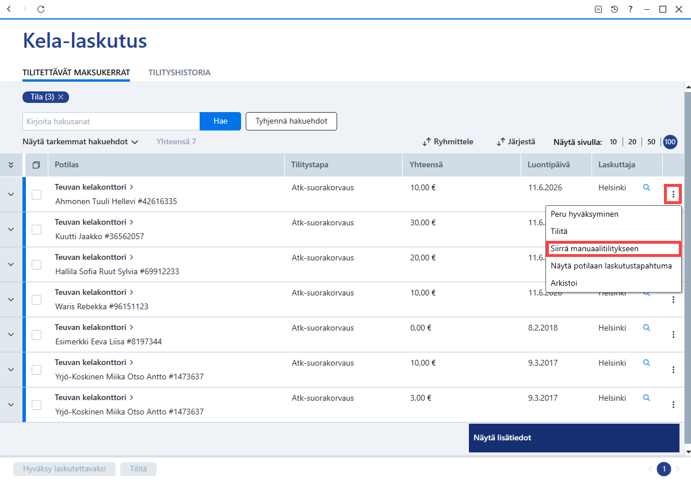Expand all rows with the header double chevron
Image resolution: width=691 pixels, height=480 pixels.
pos(11,165)
